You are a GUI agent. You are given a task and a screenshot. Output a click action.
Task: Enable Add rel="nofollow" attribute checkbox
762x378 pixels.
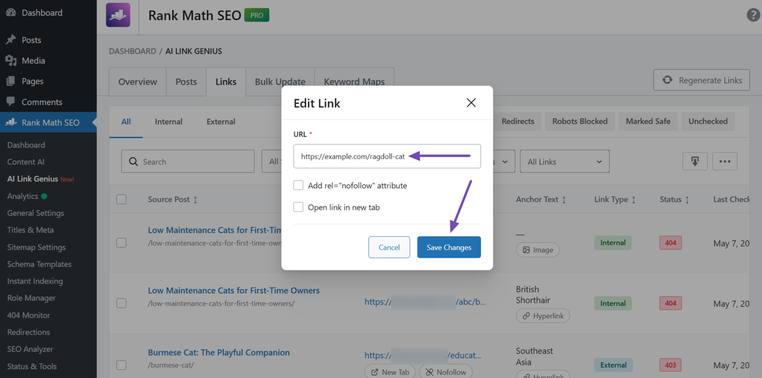tap(298, 185)
